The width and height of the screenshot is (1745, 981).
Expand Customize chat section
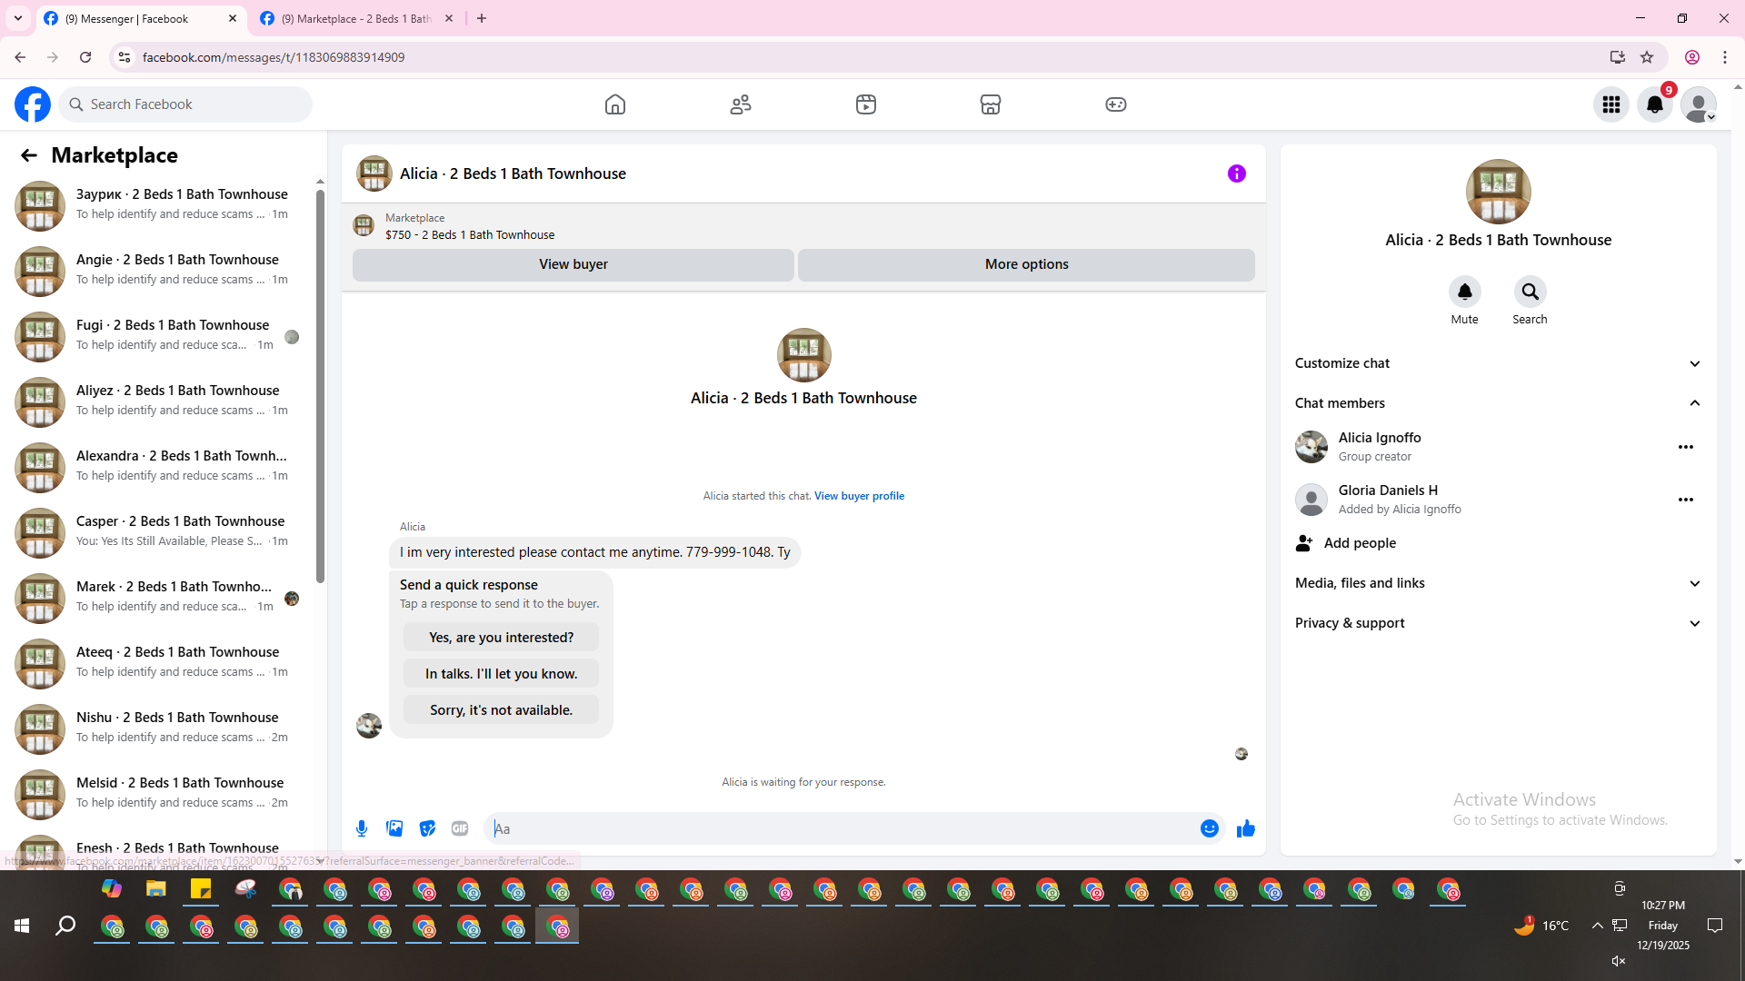click(x=1694, y=363)
